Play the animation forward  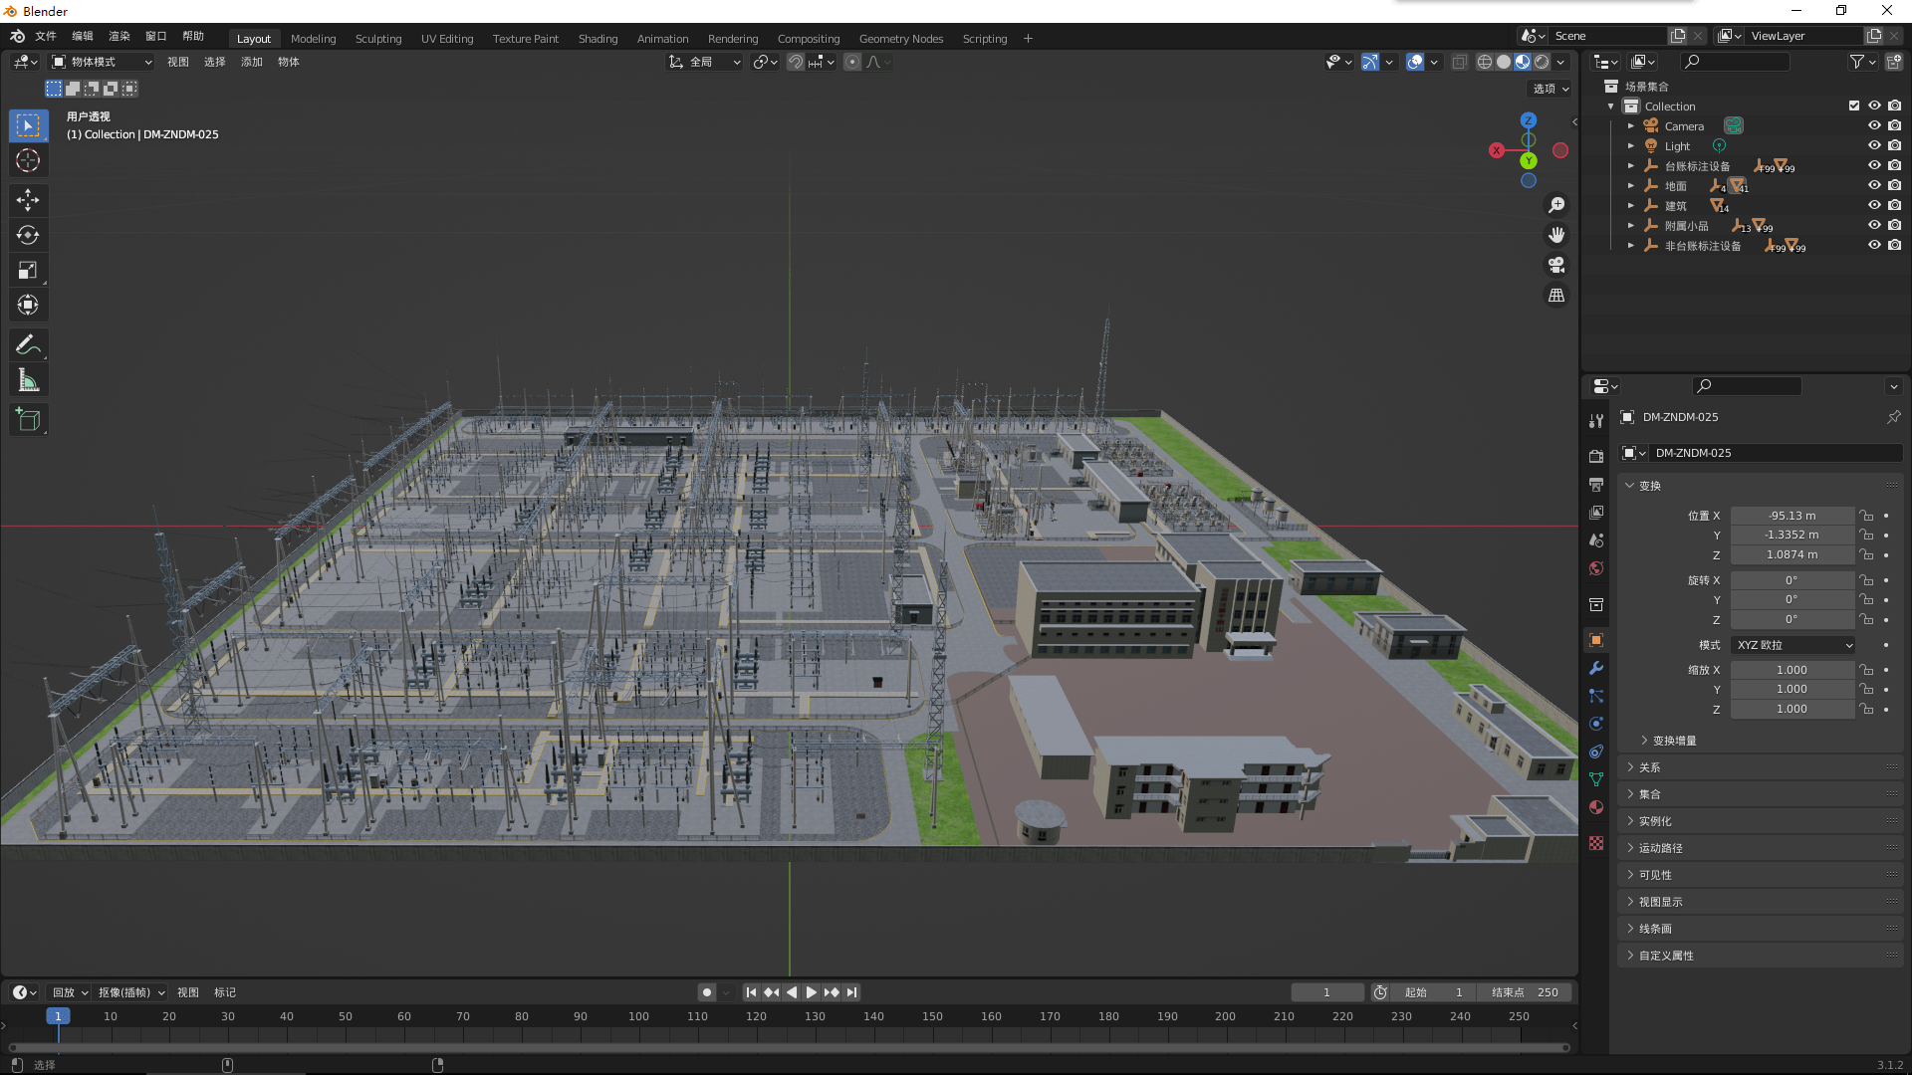point(811,992)
